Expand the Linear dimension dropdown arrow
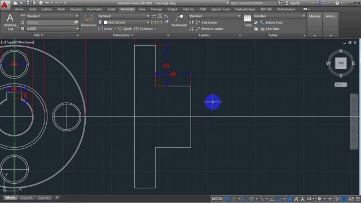This screenshot has height=203, width=361. (115, 29)
